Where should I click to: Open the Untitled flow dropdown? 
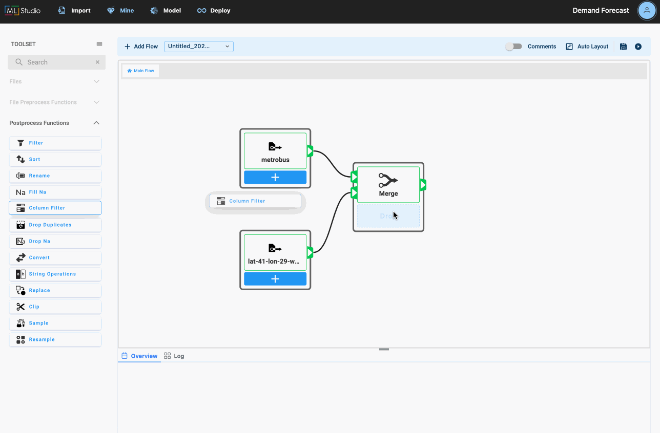[x=199, y=47]
